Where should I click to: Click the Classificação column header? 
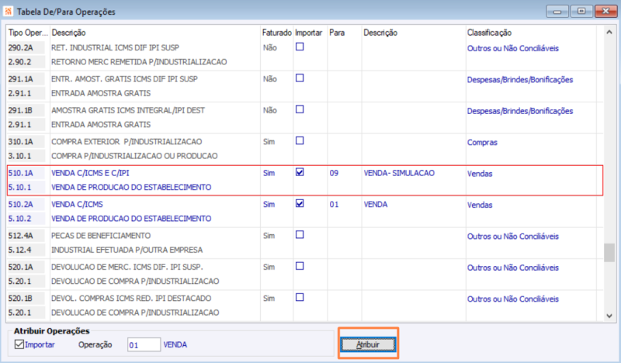point(489,33)
